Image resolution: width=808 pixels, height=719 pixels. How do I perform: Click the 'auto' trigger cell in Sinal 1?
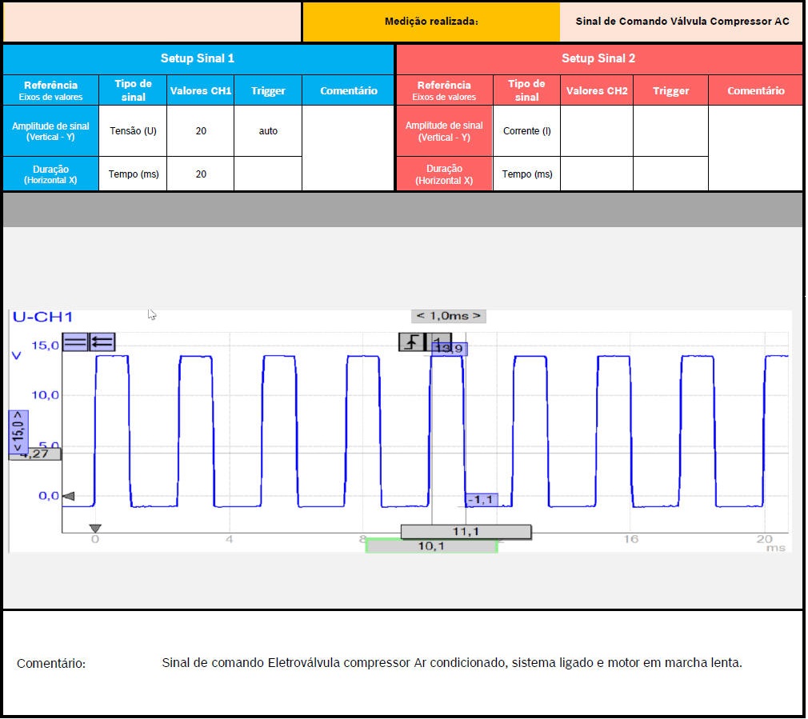click(268, 130)
